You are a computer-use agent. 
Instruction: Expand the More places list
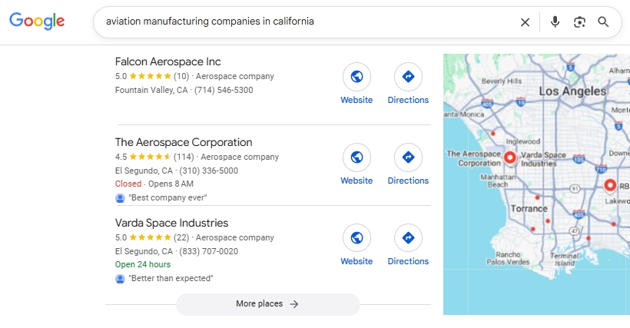click(267, 304)
